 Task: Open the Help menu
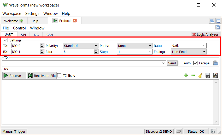pyautogui.click(x=66, y=14)
